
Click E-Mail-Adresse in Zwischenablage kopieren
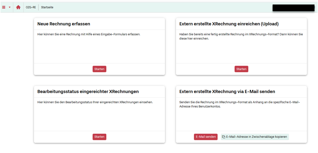click(x=256, y=137)
